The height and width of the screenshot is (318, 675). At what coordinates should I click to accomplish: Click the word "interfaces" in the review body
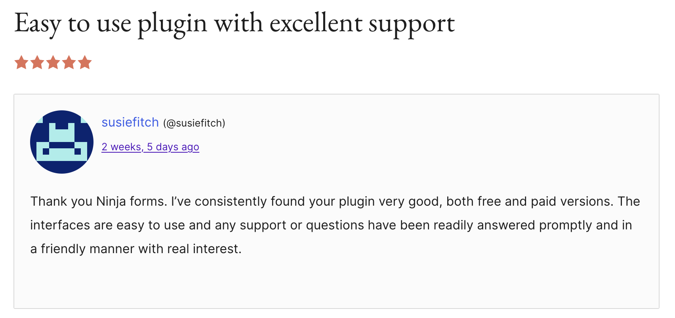point(60,225)
